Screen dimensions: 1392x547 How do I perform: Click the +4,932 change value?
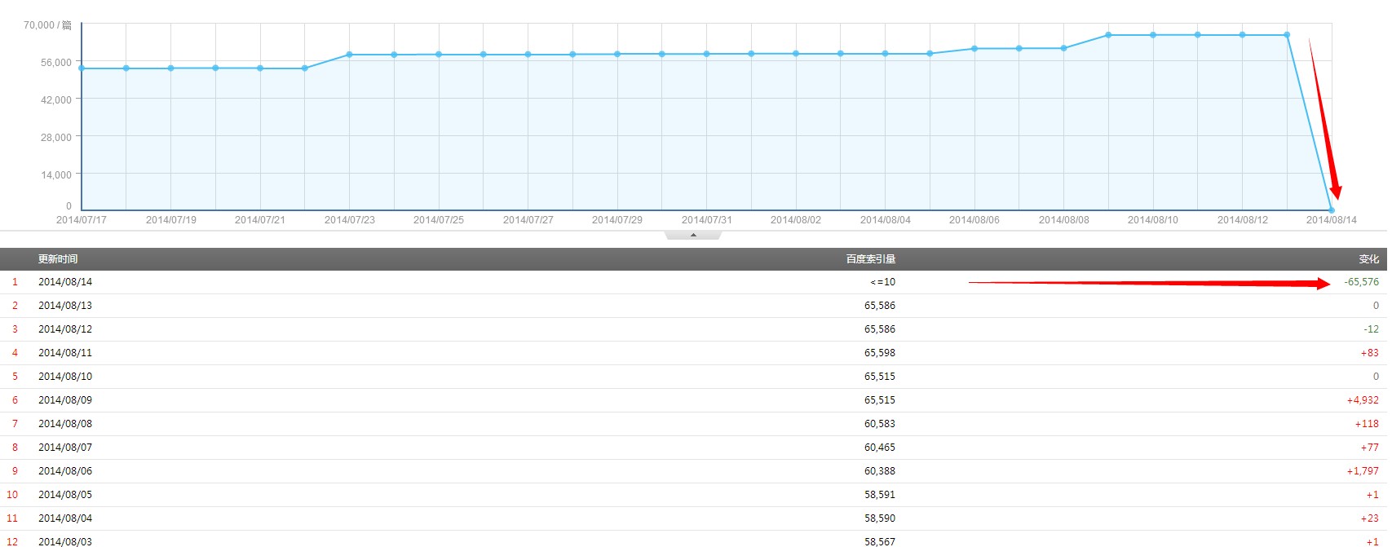click(1362, 400)
